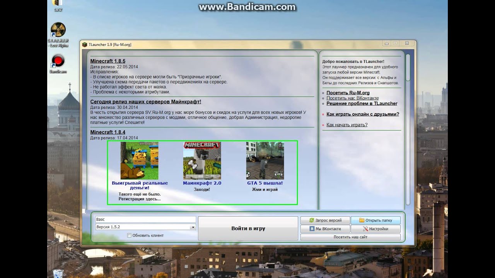Click 'Дата релиза: 17.04.2014' text

tap(114, 138)
